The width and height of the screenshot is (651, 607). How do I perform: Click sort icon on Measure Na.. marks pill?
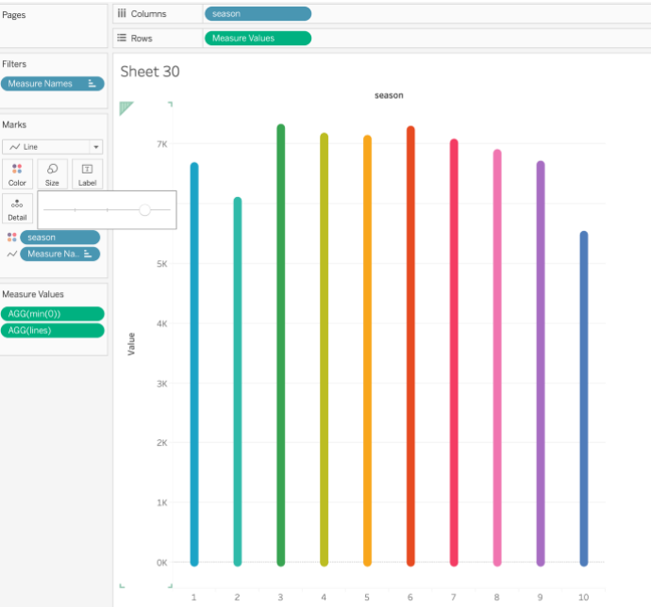pyautogui.click(x=88, y=254)
